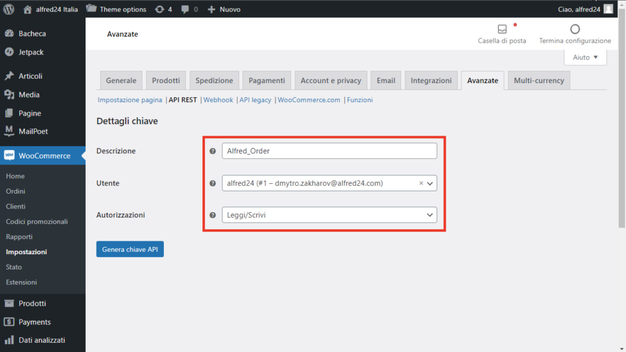The image size is (626, 352).
Task: Check the 4 pending updates icon
Action: (160, 9)
